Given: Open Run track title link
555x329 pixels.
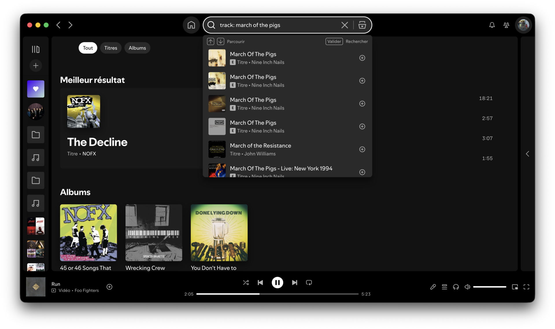Looking at the screenshot, I should tap(56, 284).
